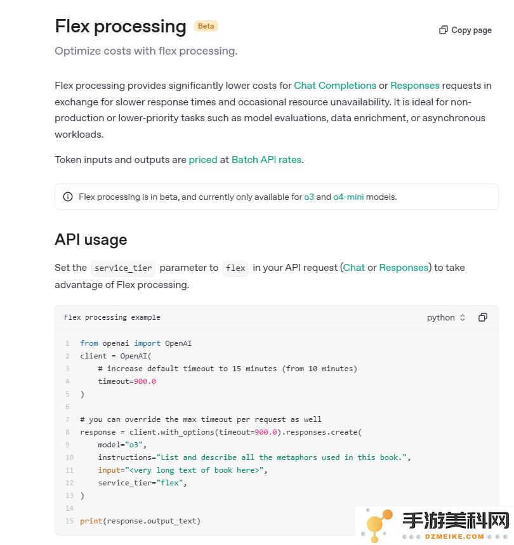Click the copy icon beside Copy page
Screen dimensions: 514x545
click(x=444, y=30)
